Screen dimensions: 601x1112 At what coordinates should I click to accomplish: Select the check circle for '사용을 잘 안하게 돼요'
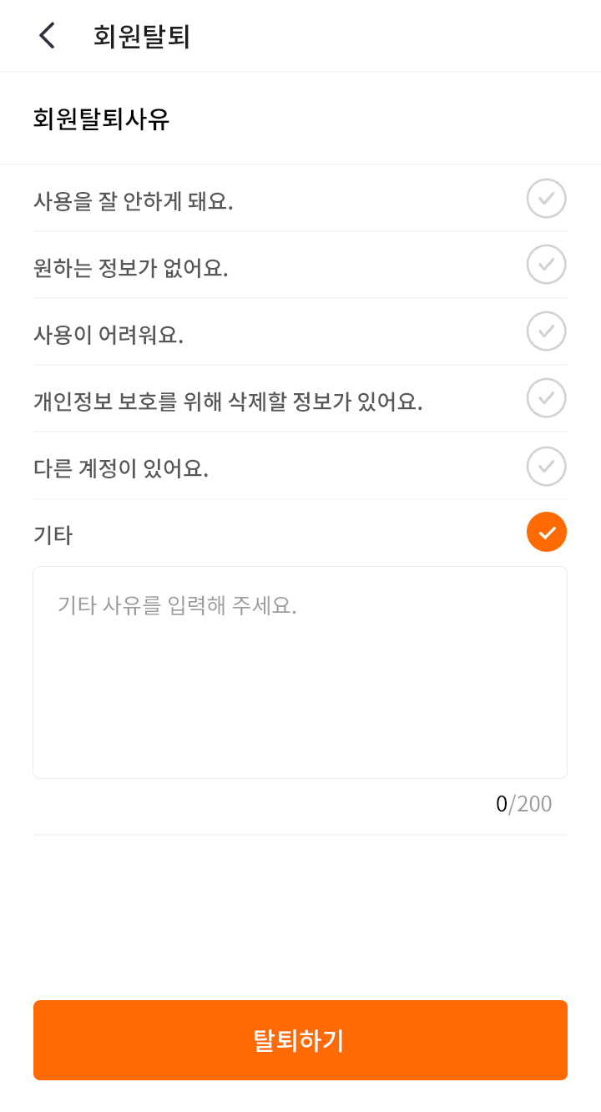point(546,199)
